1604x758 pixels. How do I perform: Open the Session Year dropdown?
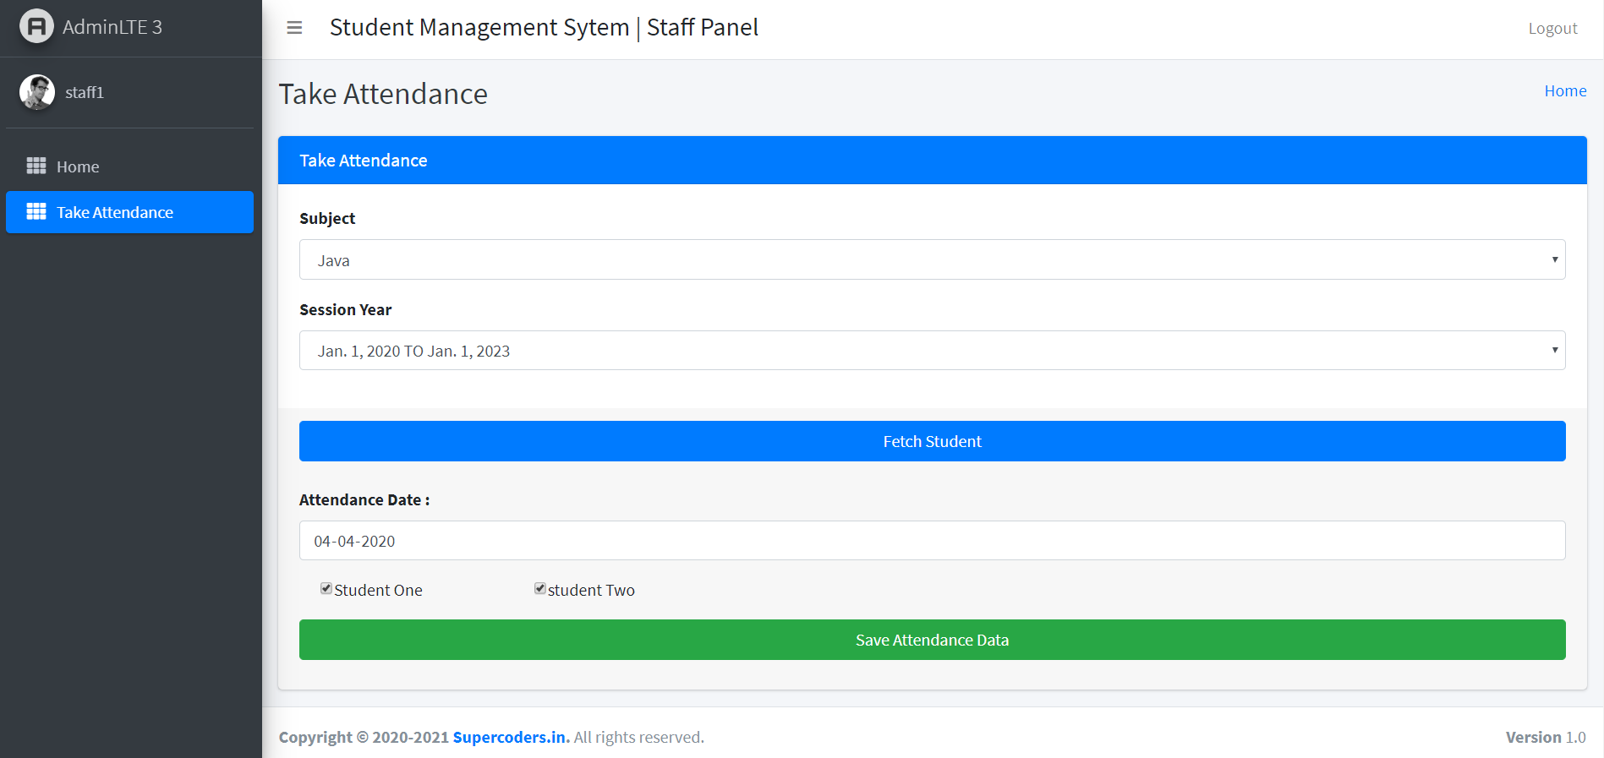[x=932, y=350]
